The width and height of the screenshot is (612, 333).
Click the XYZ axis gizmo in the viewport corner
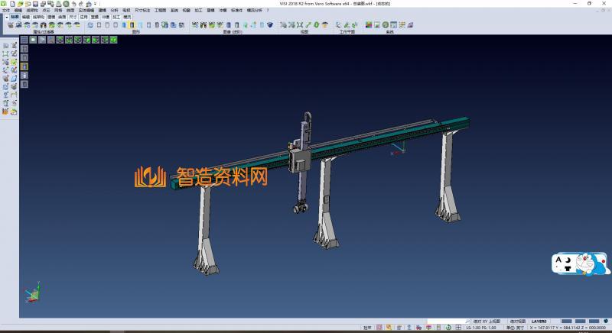pos(32,294)
